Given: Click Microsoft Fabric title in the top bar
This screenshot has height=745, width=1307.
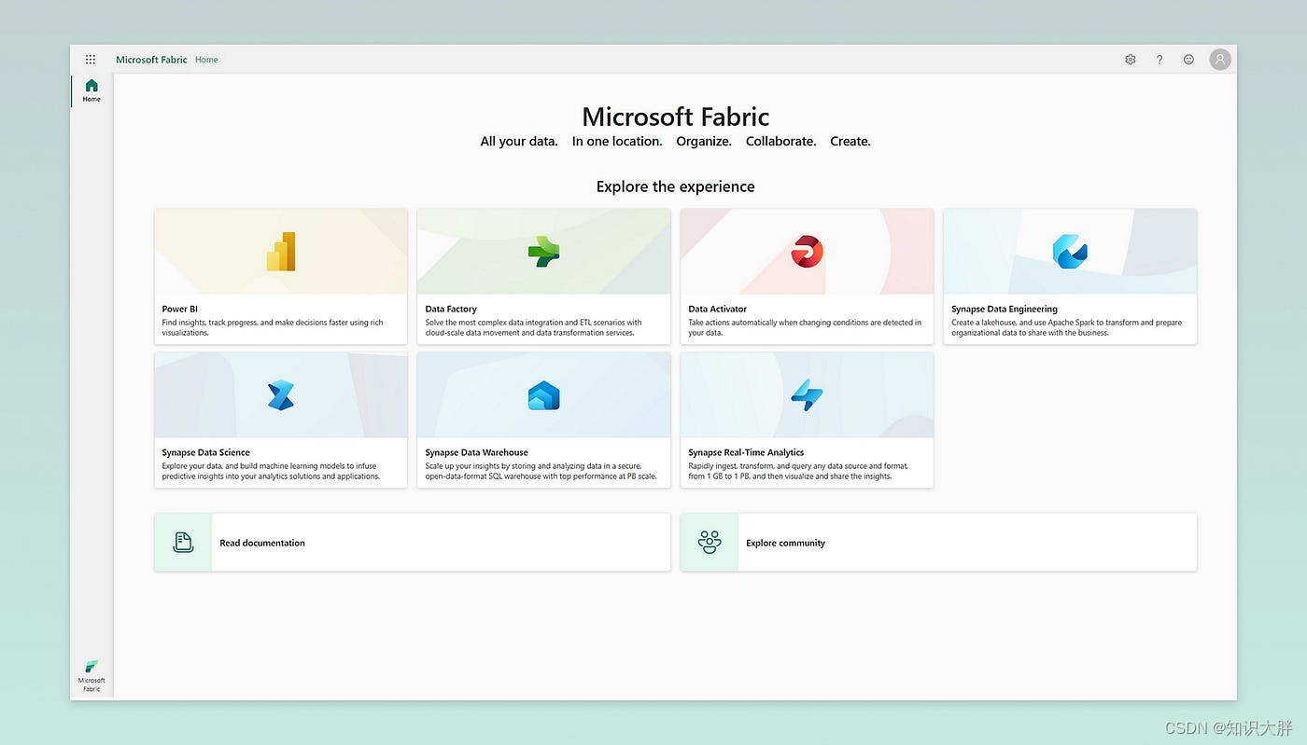Looking at the screenshot, I should tap(151, 60).
